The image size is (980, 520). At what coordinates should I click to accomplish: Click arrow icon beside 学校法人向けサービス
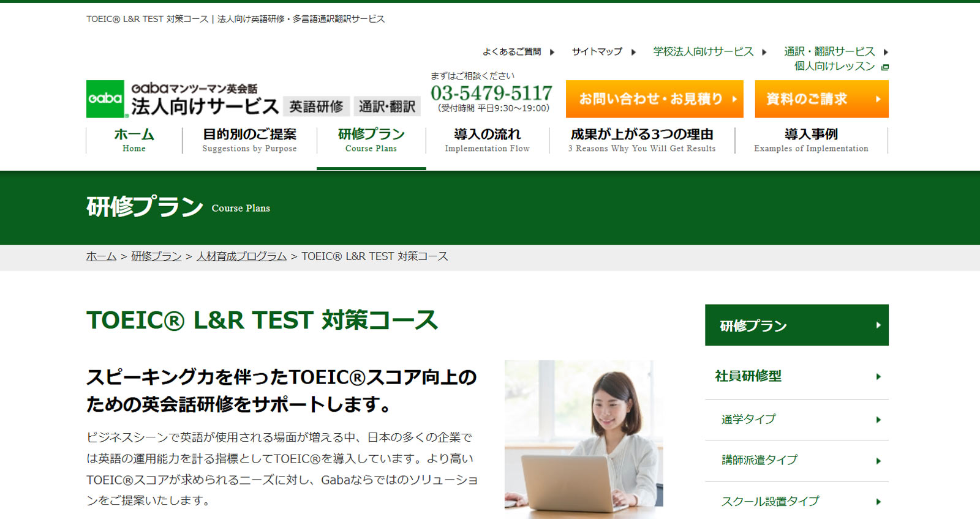coord(764,52)
